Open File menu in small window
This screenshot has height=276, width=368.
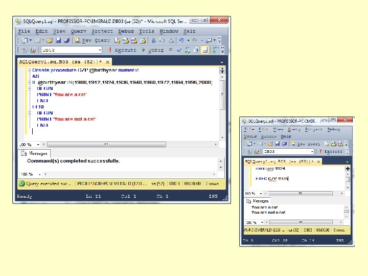pyautogui.click(x=249, y=129)
